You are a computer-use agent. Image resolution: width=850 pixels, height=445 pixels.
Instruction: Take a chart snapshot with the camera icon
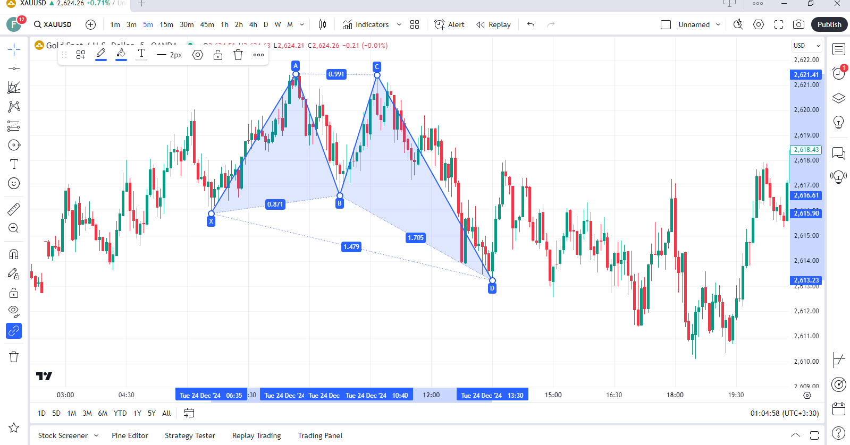point(798,24)
